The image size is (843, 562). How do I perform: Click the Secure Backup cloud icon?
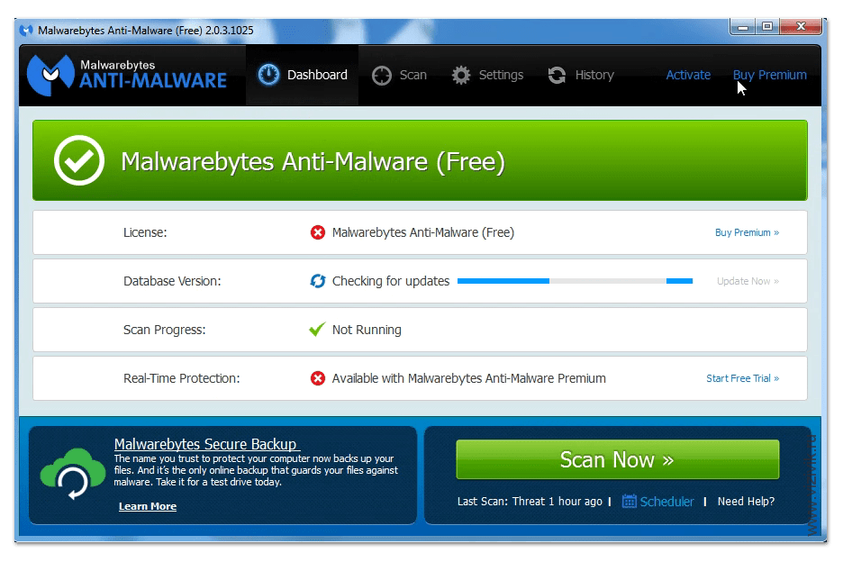tap(73, 473)
